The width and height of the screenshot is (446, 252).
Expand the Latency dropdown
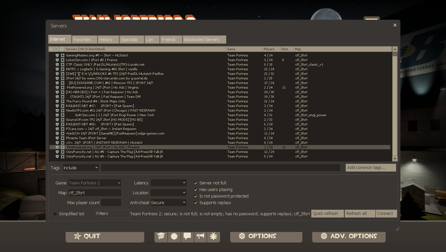point(169,183)
